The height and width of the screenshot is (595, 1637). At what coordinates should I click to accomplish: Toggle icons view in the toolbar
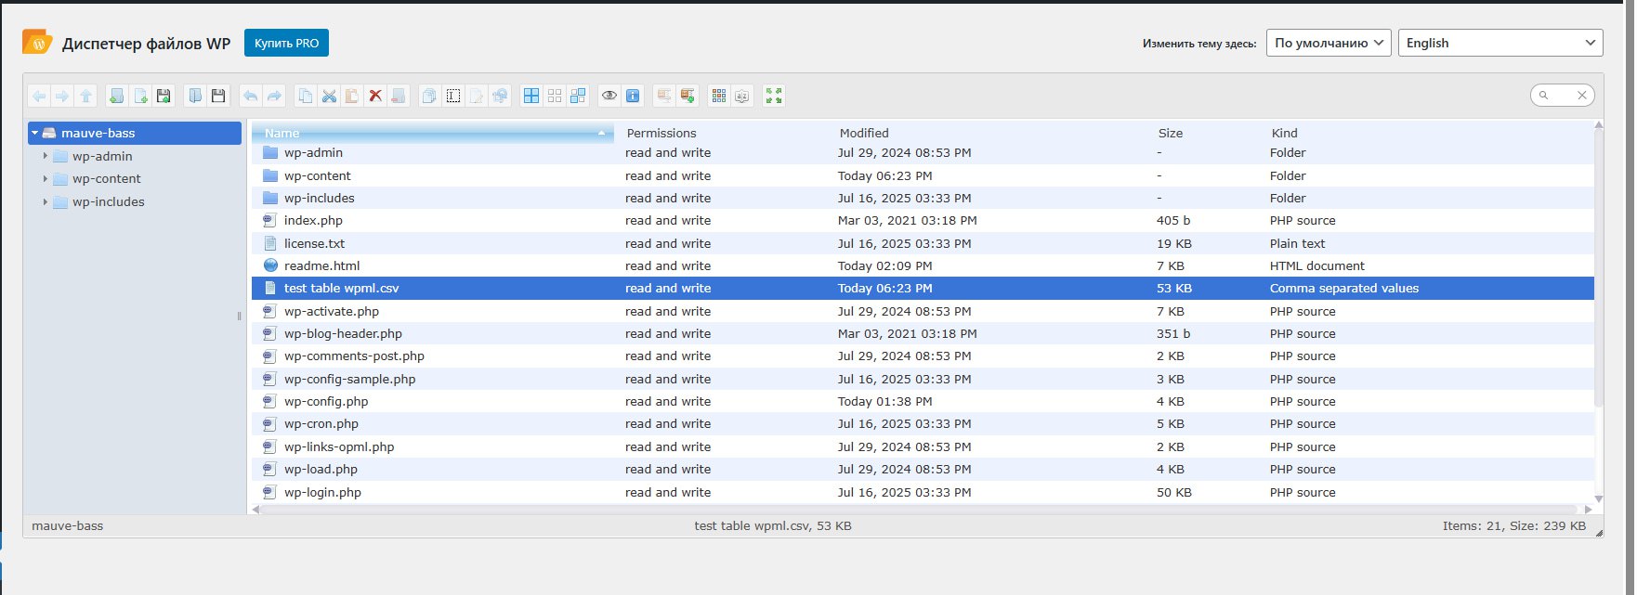[x=718, y=96]
